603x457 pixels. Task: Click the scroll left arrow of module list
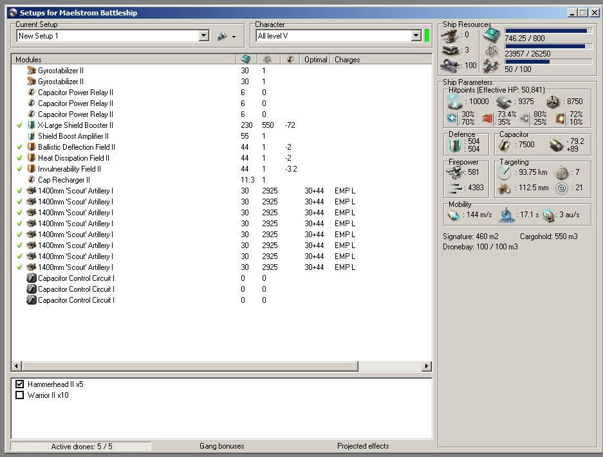(16, 366)
